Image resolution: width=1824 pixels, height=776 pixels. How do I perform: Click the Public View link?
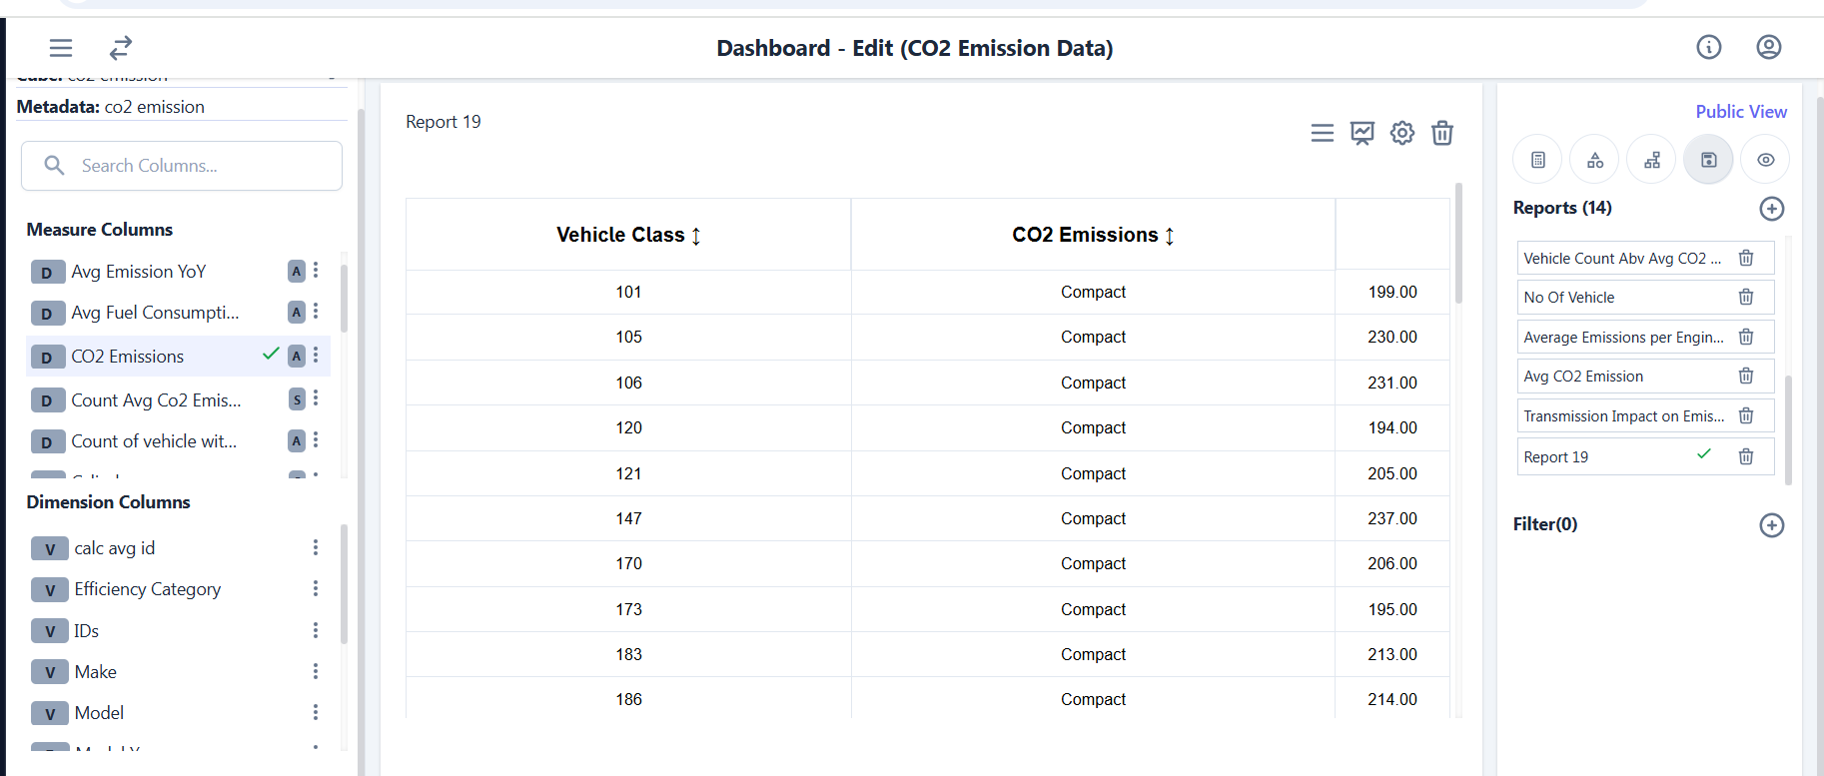pyautogui.click(x=1740, y=112)
